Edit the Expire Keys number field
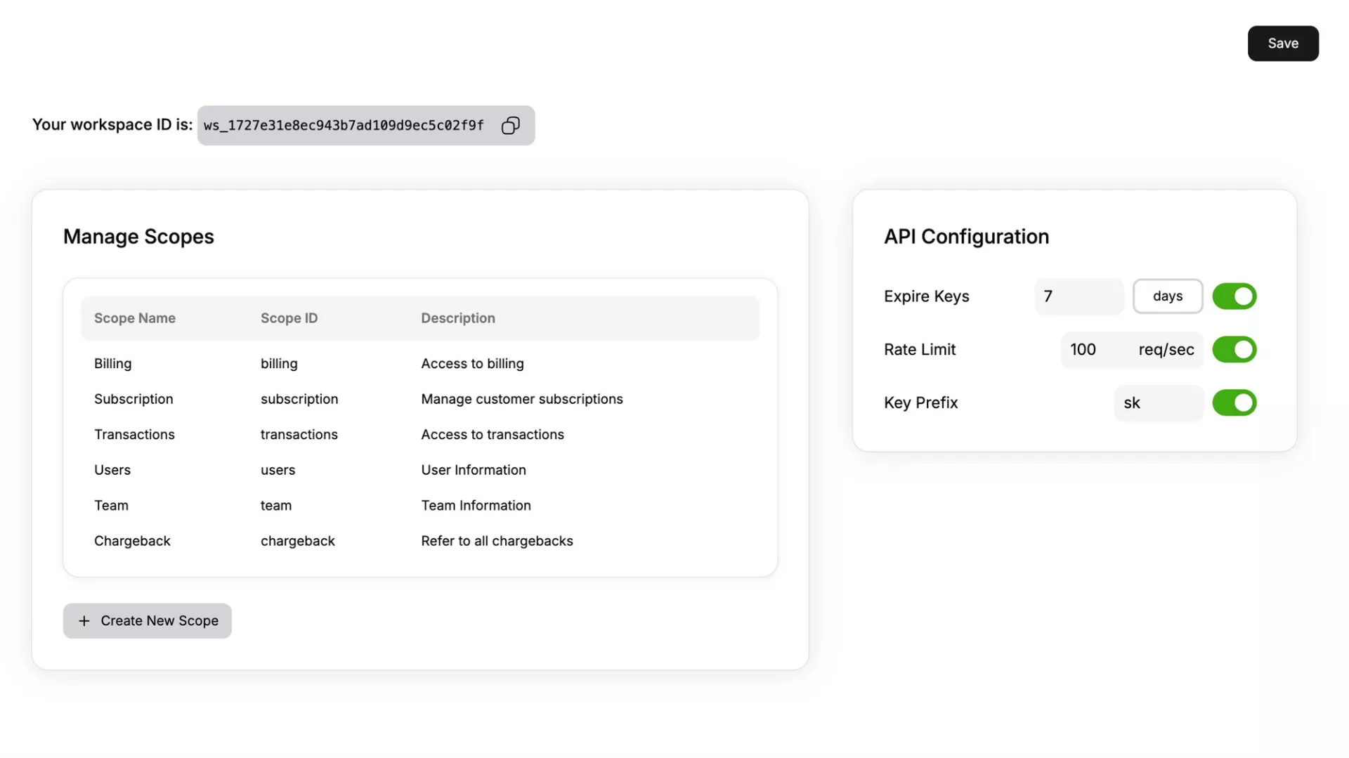 pos(1078,296)
